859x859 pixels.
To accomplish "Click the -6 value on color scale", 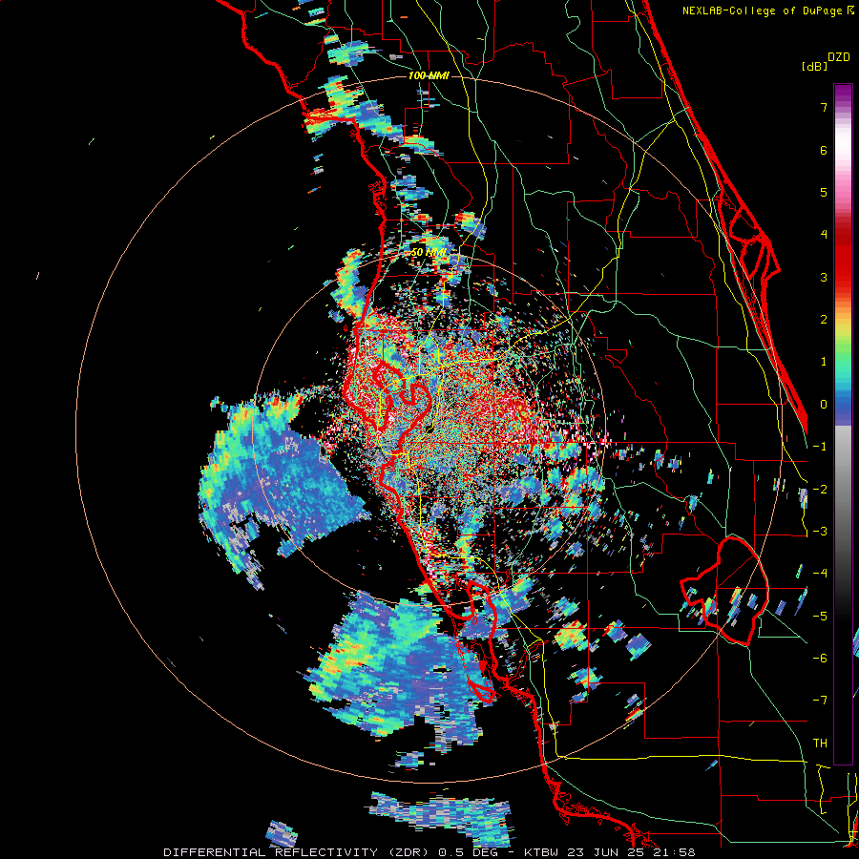I will (x=820, y=659).
